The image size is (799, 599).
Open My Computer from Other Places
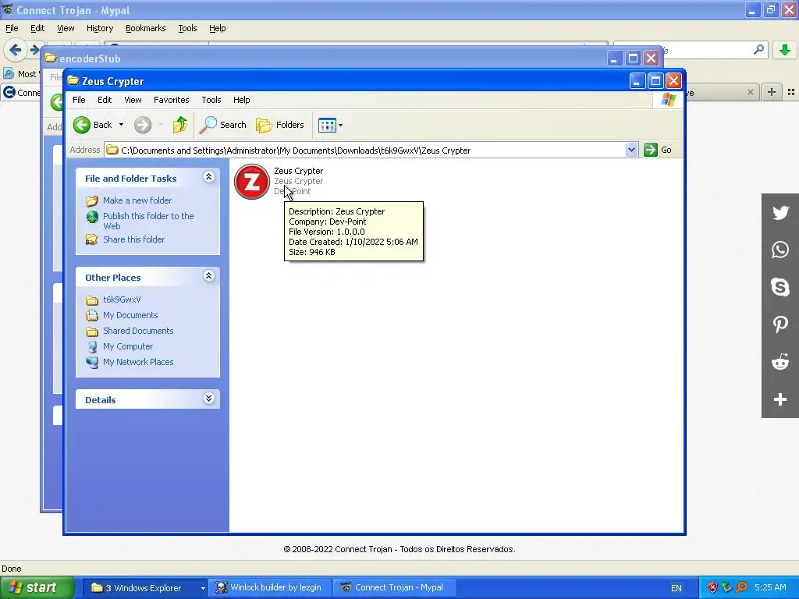(128, 346)
